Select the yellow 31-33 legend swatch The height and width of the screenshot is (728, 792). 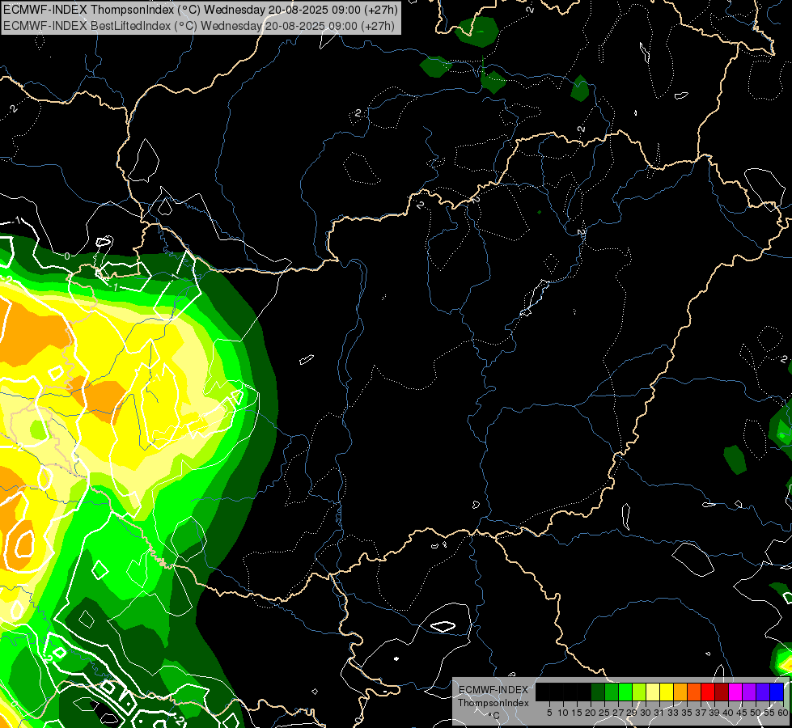(667, 692)
